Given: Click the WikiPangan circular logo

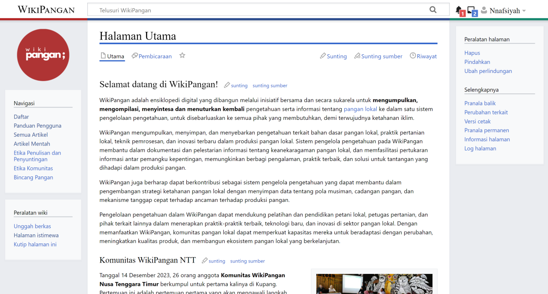Looking at the screenshot, I should point(43,54).
